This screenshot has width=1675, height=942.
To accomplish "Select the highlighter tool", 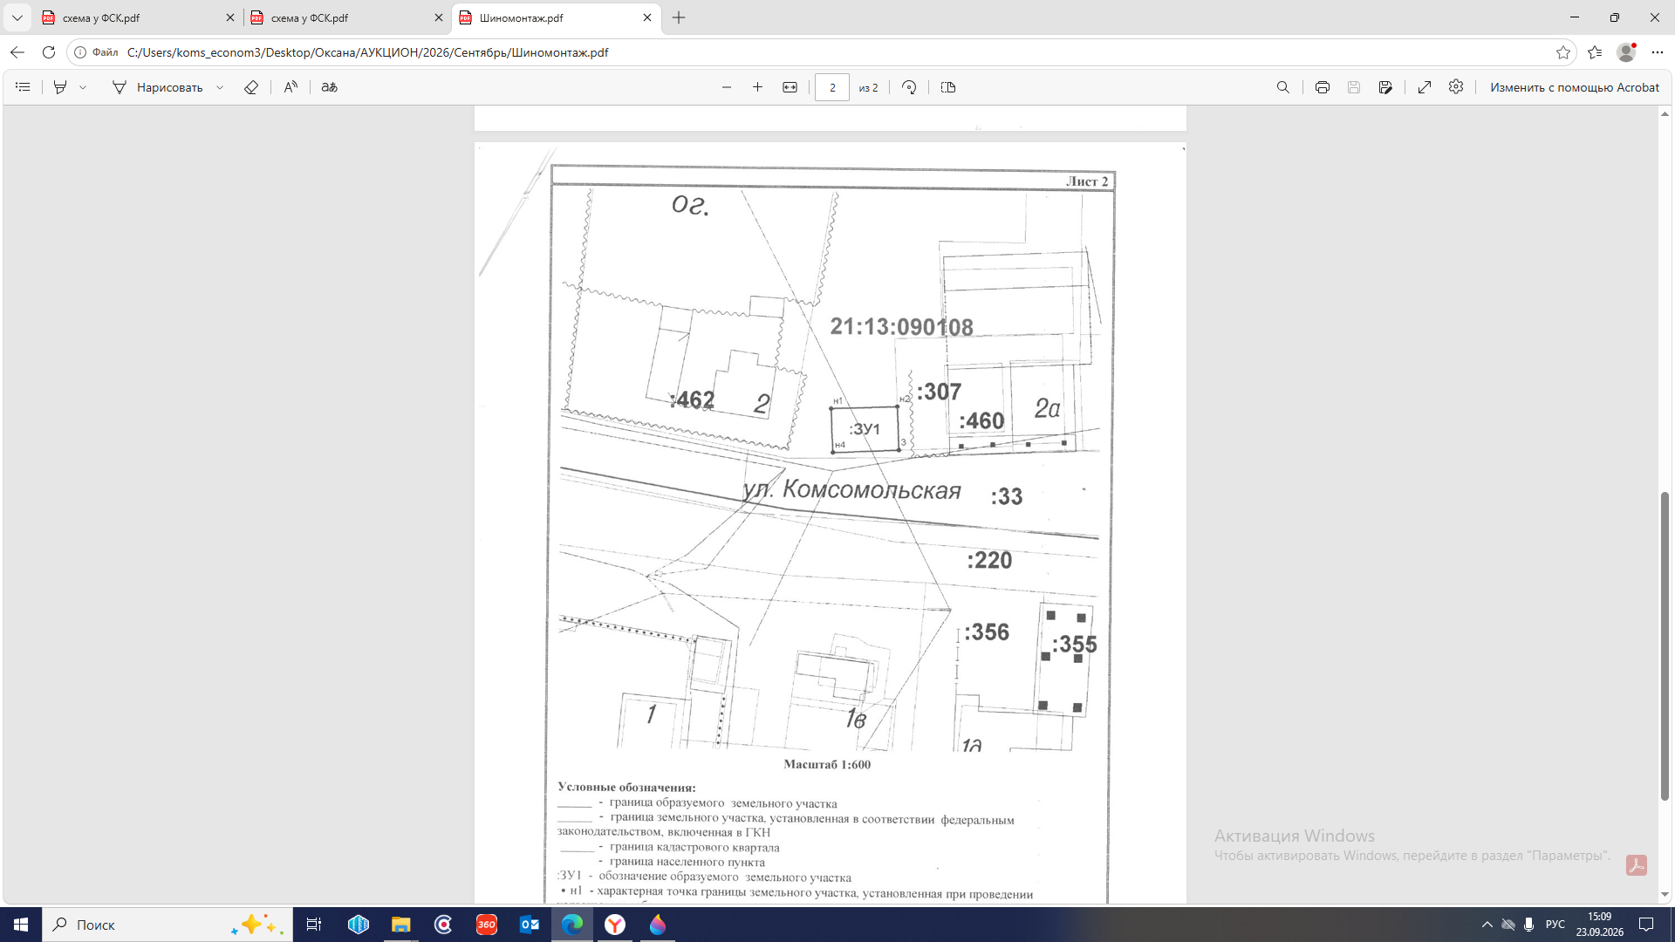I will click(x=60, y=87).
